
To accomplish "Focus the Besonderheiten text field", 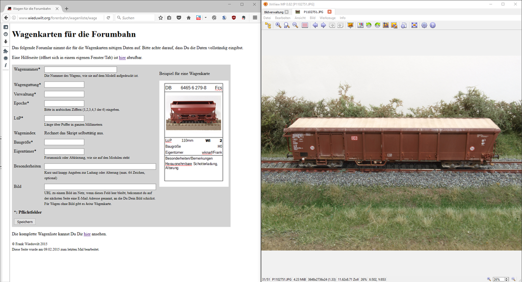I will [x=100, y=166].
